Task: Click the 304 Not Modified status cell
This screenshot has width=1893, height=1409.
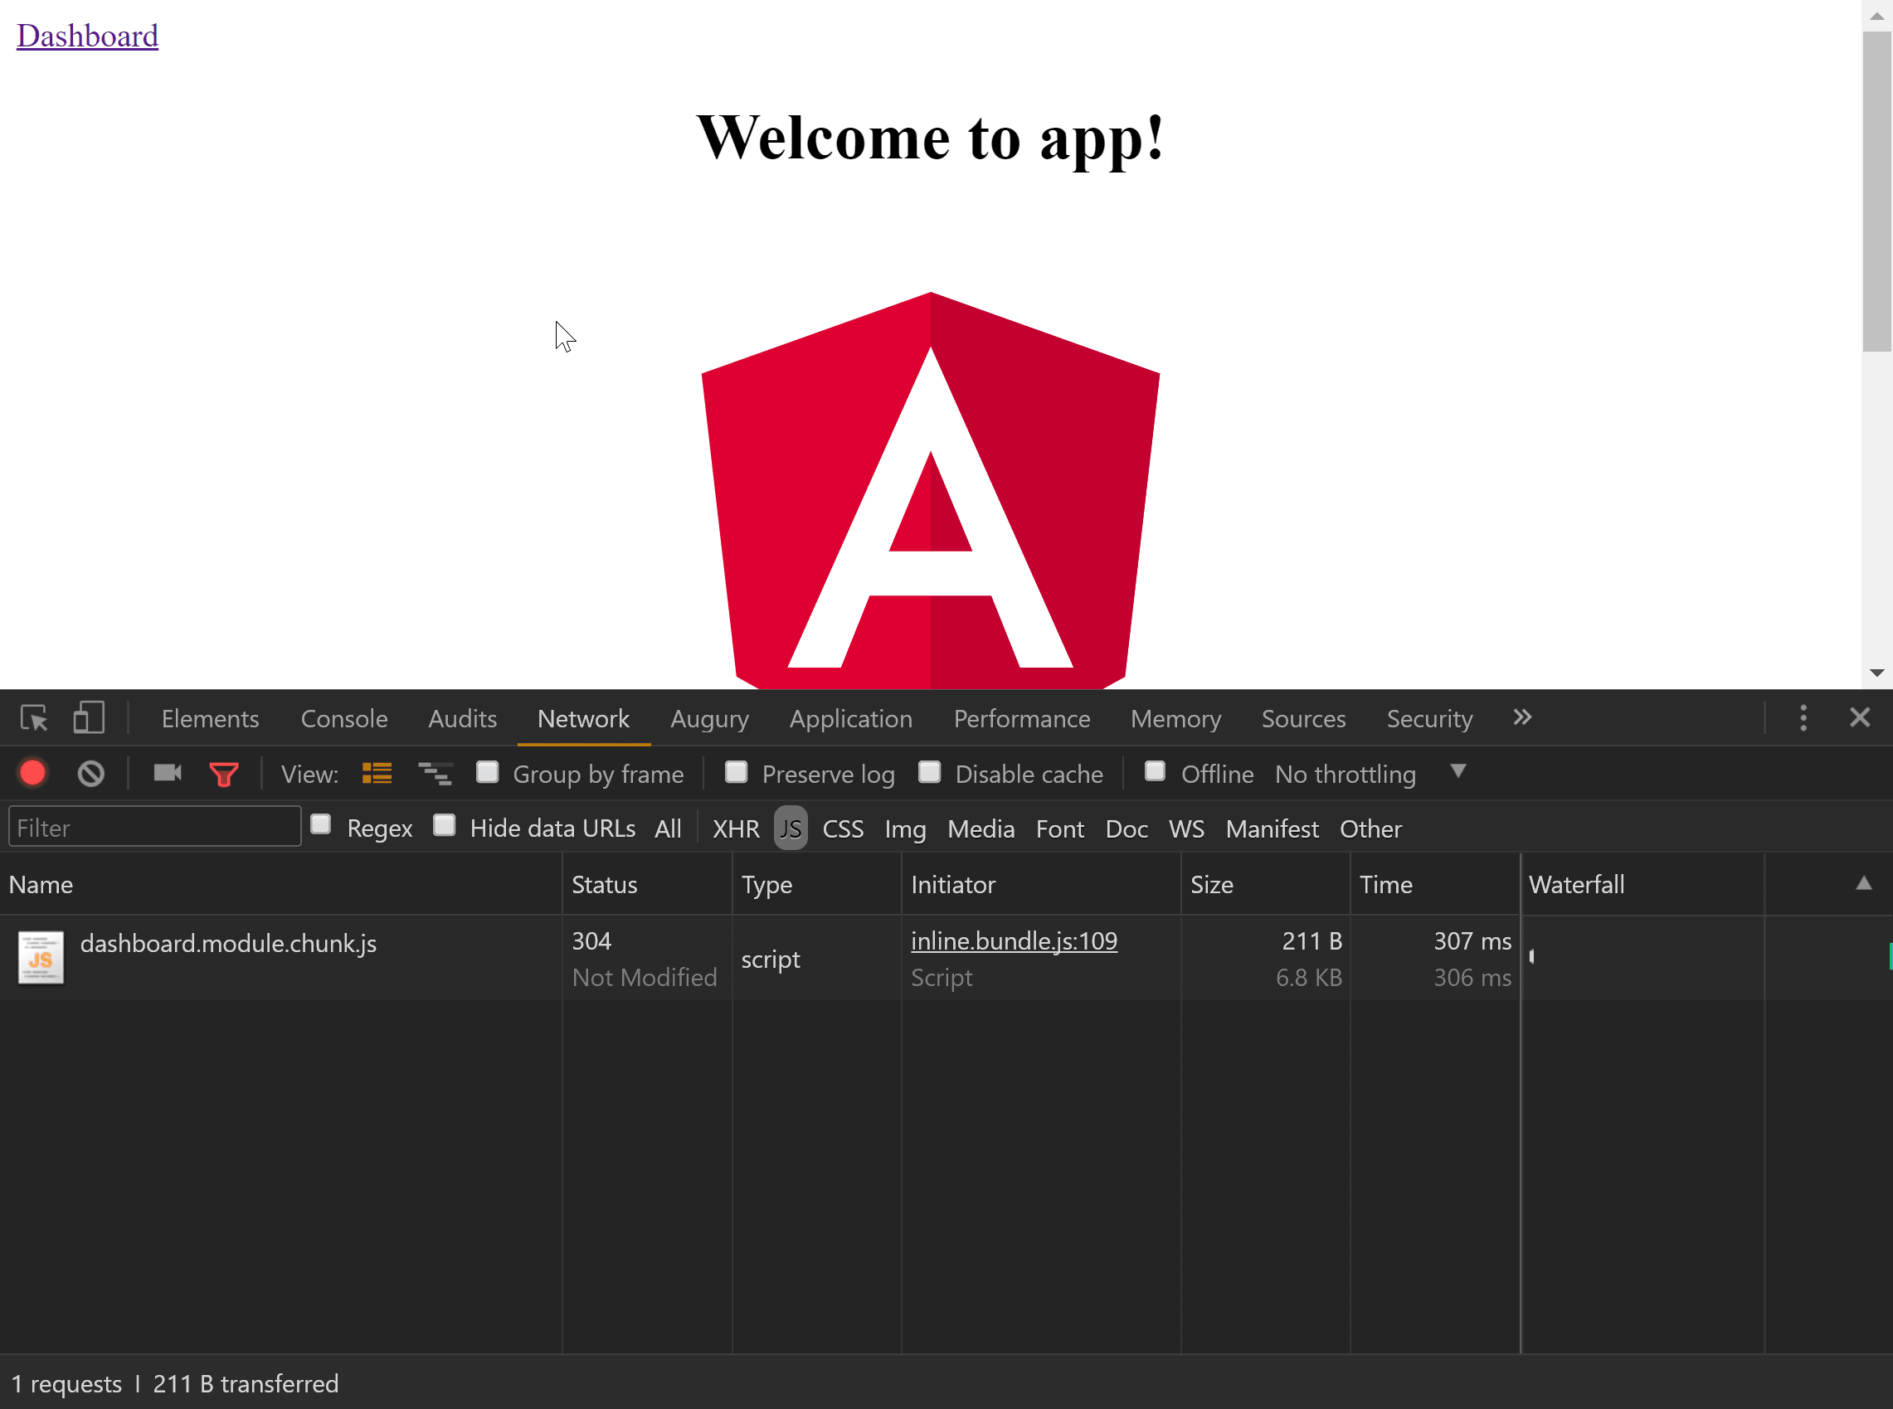Action: coord(647,958)
